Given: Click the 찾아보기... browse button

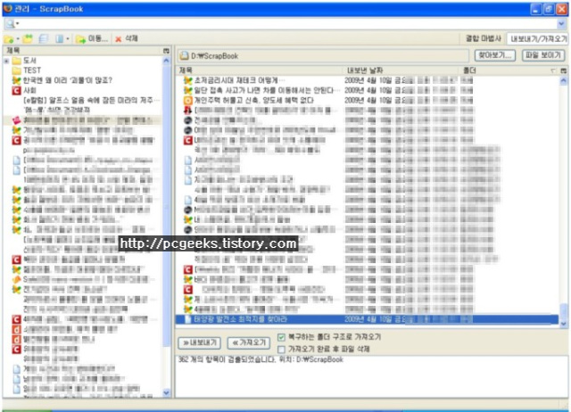Looking at the screenshot, I should pos(495,55).
